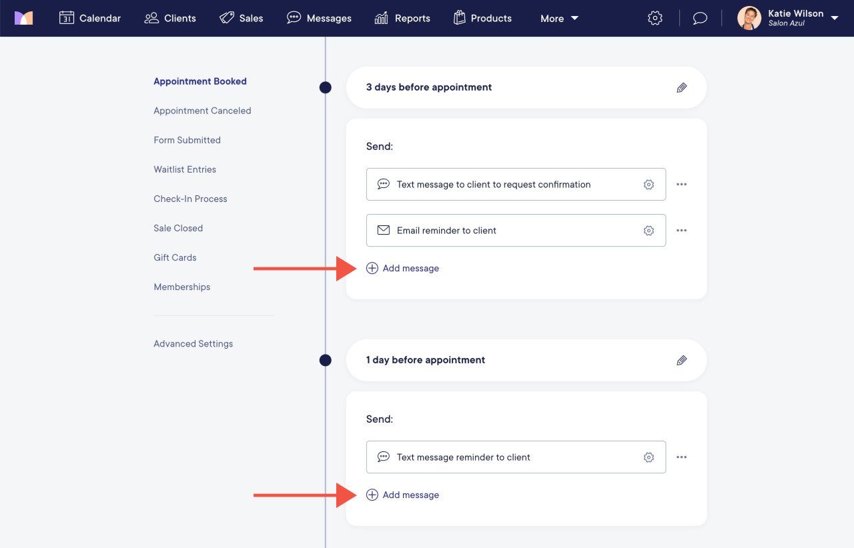
Task: Open the ellipsis menu for the email reminder message
Action: tap(681, 230)
